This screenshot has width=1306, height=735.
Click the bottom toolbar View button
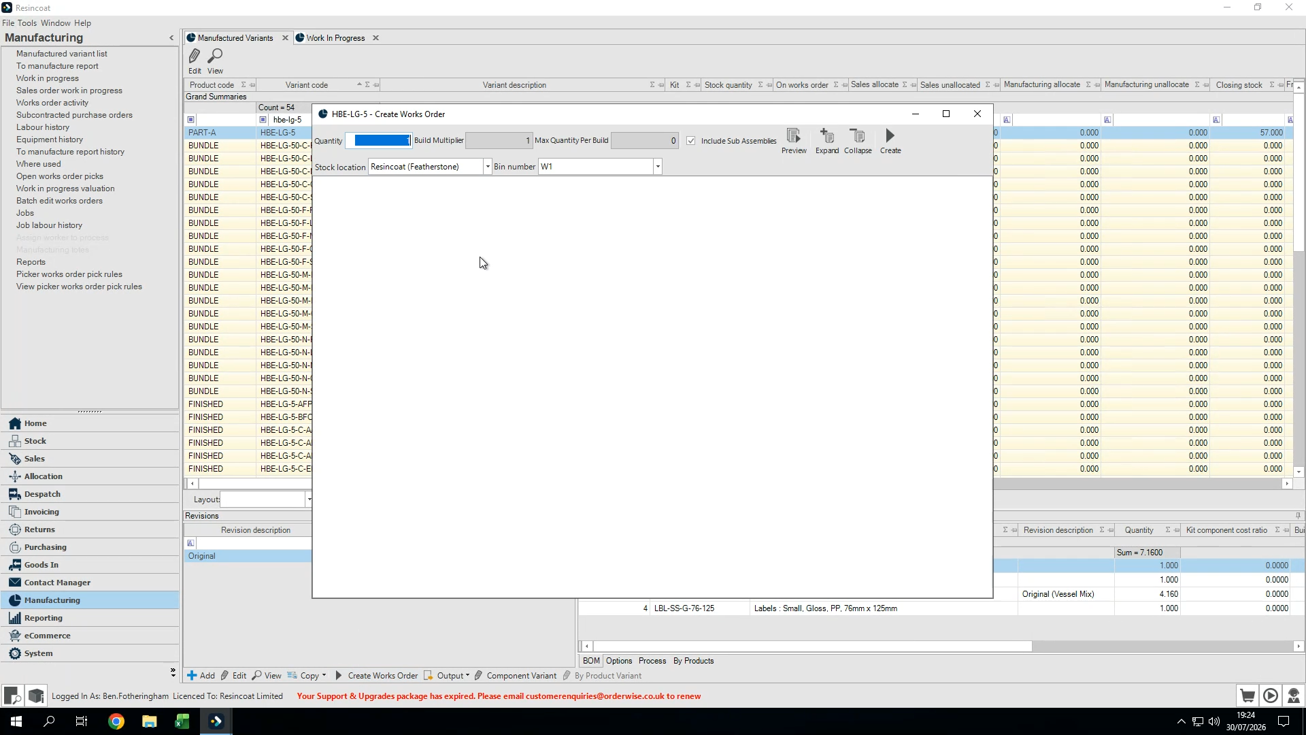[x=267, y=676]
